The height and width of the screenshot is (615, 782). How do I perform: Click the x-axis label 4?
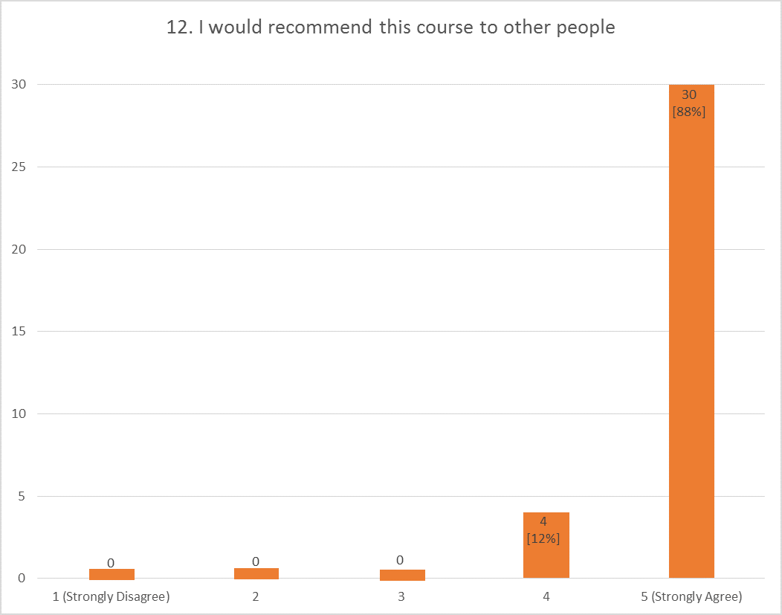tap(546, 596)
